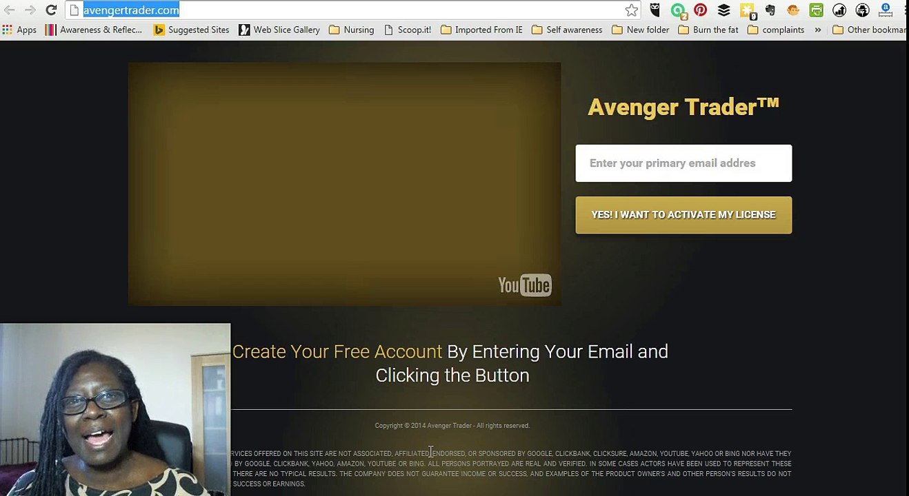The height and width of the screenshot is (496, 909).
Task: Click the bar-chart arrow extension icon
Action: (839, 10)
